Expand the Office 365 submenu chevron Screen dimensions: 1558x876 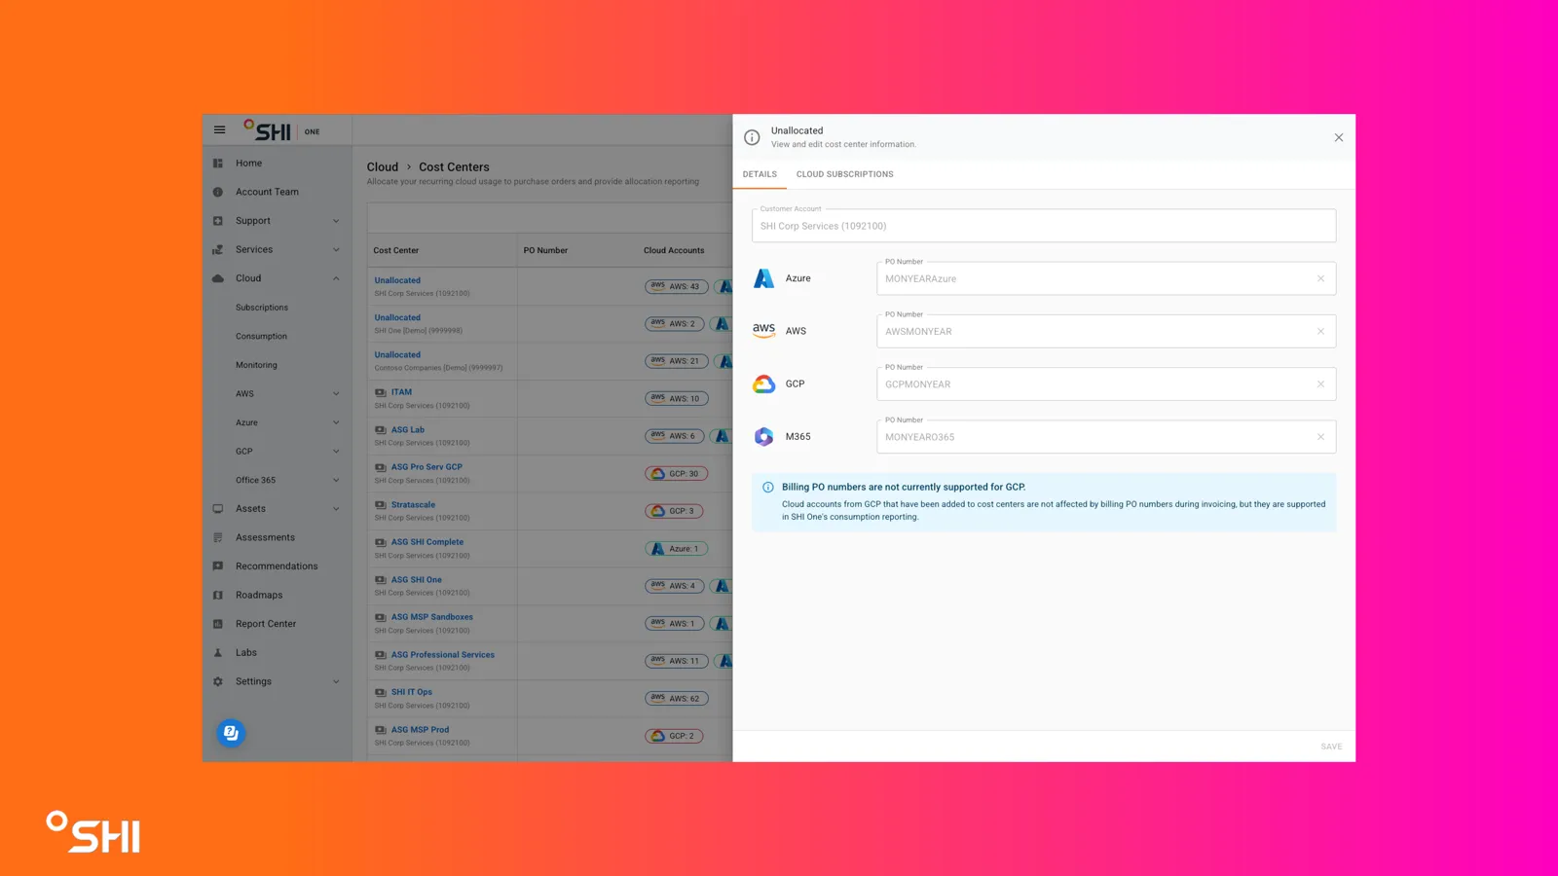pos(337,480)
